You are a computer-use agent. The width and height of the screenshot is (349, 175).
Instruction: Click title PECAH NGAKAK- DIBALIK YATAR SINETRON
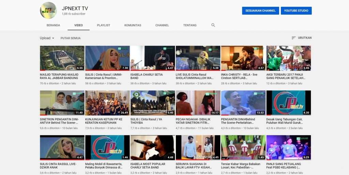tap(193, 121)
